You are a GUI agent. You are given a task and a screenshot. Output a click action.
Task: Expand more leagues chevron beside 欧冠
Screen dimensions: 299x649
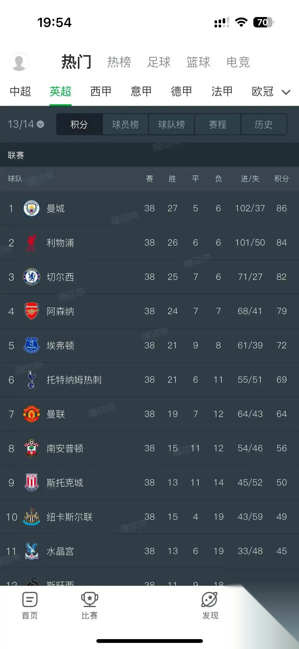pyautogui.click(x=286, y=92)
